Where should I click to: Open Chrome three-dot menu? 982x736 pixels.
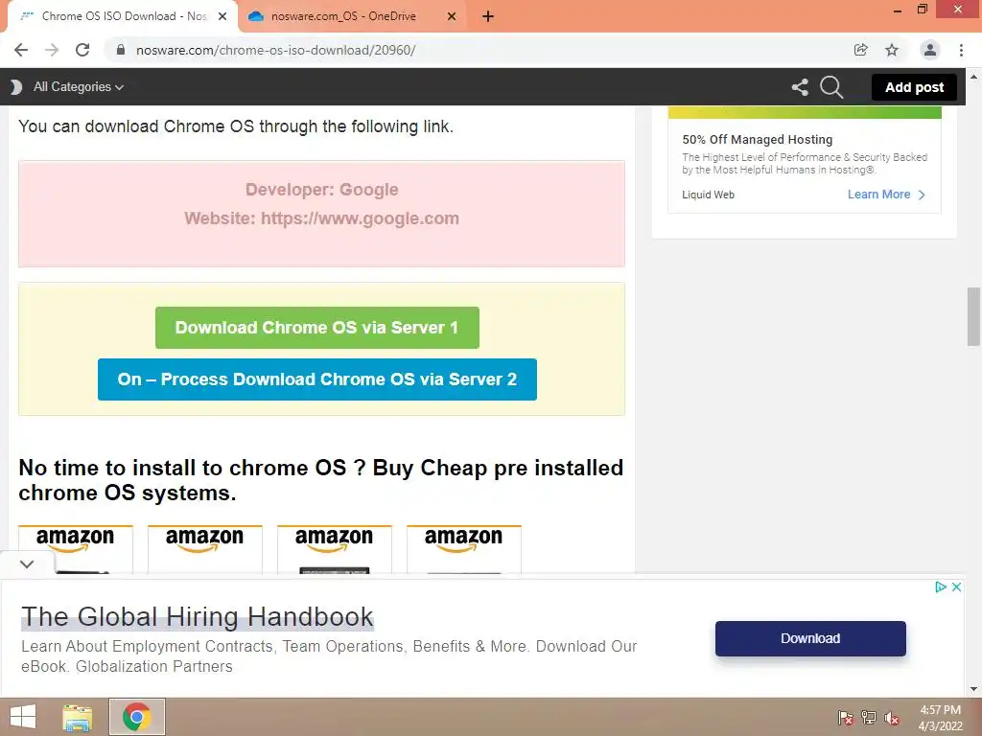click(x=961, y=50)
